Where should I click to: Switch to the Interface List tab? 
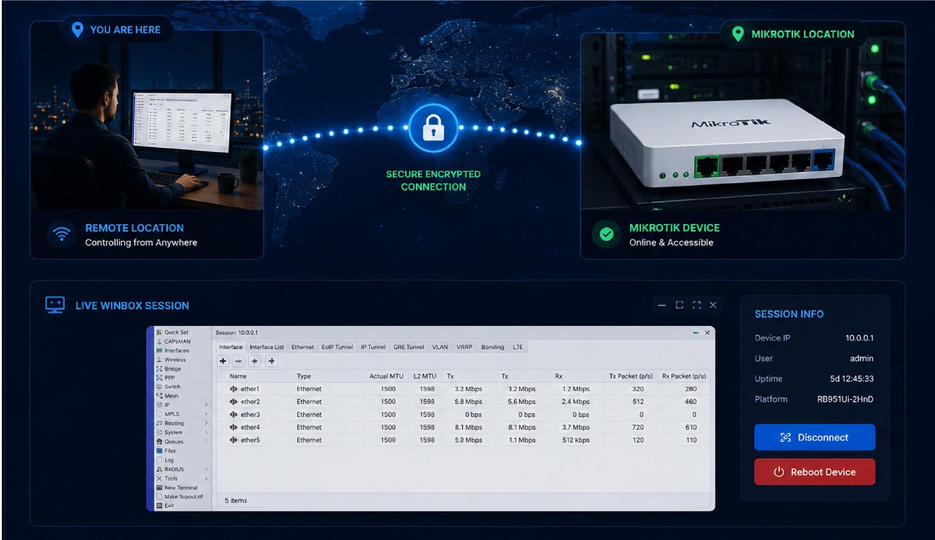267,347
